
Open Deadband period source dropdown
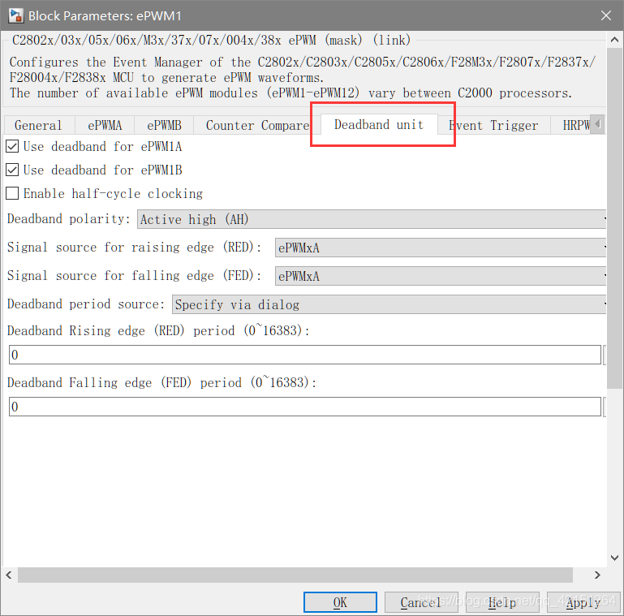pyautogui.click(x=389, y=304)
